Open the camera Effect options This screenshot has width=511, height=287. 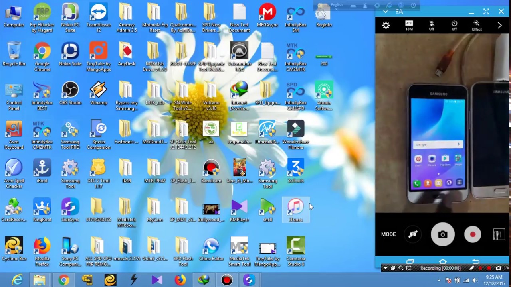[477, 26]
